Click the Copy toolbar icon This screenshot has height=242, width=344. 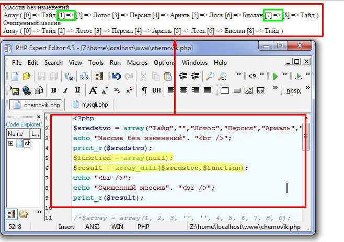[x=156, y=76]
